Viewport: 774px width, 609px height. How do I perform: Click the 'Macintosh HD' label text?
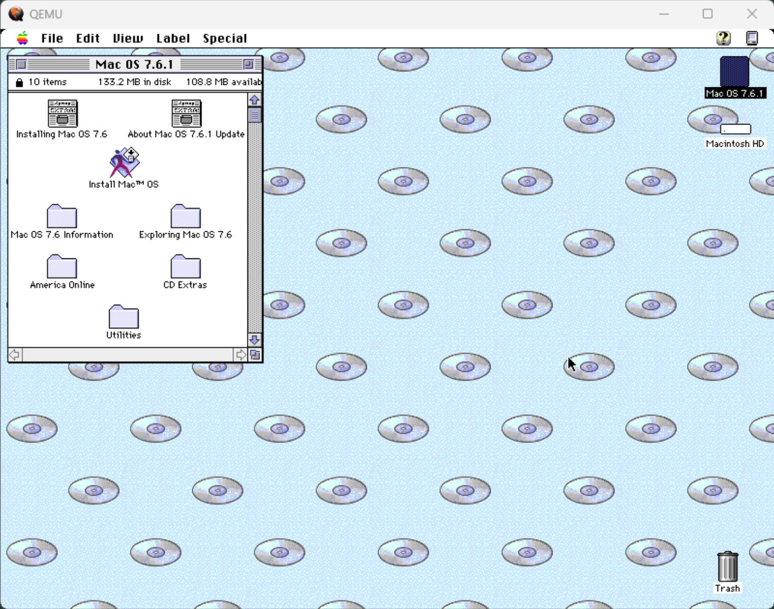point(735,144)
